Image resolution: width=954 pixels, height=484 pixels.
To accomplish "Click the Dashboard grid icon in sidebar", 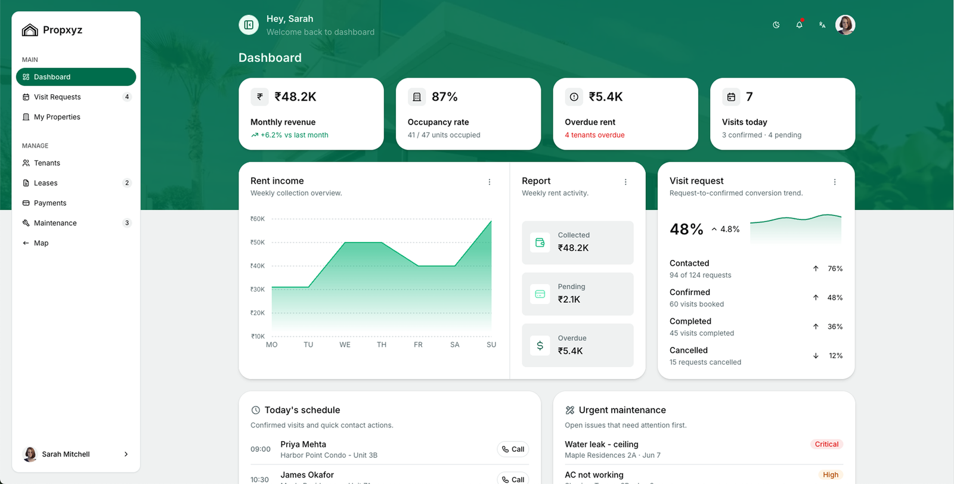I will click(26, 77).
